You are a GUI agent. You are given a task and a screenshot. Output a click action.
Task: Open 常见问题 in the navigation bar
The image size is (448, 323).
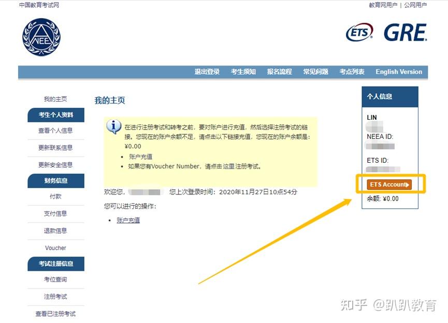pyautogui.click(x=316, y=72)
